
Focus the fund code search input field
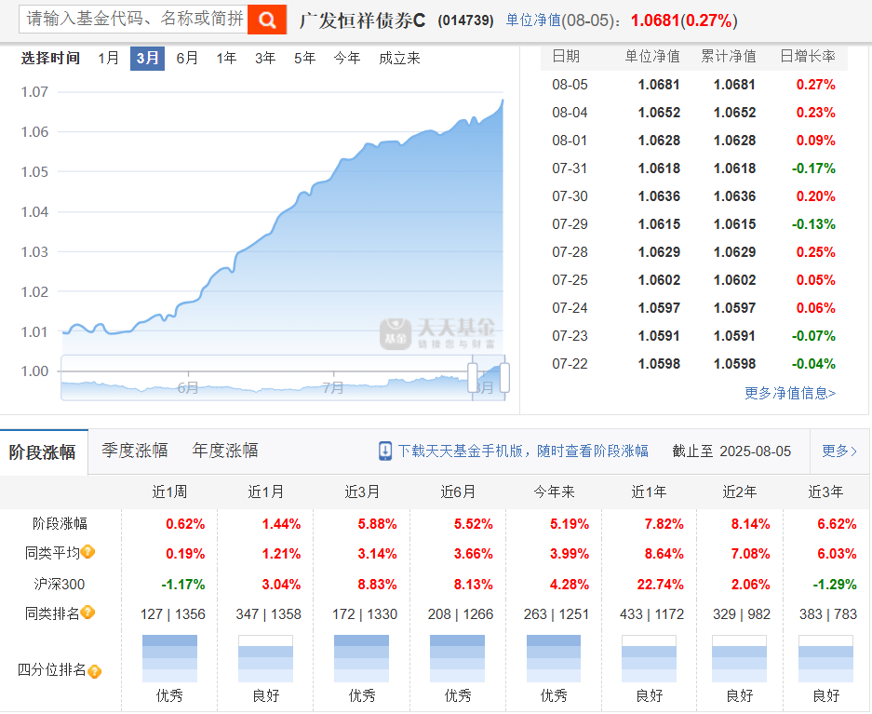point(133,20)
